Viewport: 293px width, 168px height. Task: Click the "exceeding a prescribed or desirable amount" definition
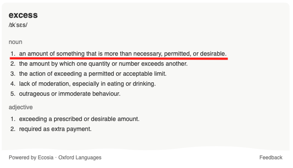(x=79, y=119)
